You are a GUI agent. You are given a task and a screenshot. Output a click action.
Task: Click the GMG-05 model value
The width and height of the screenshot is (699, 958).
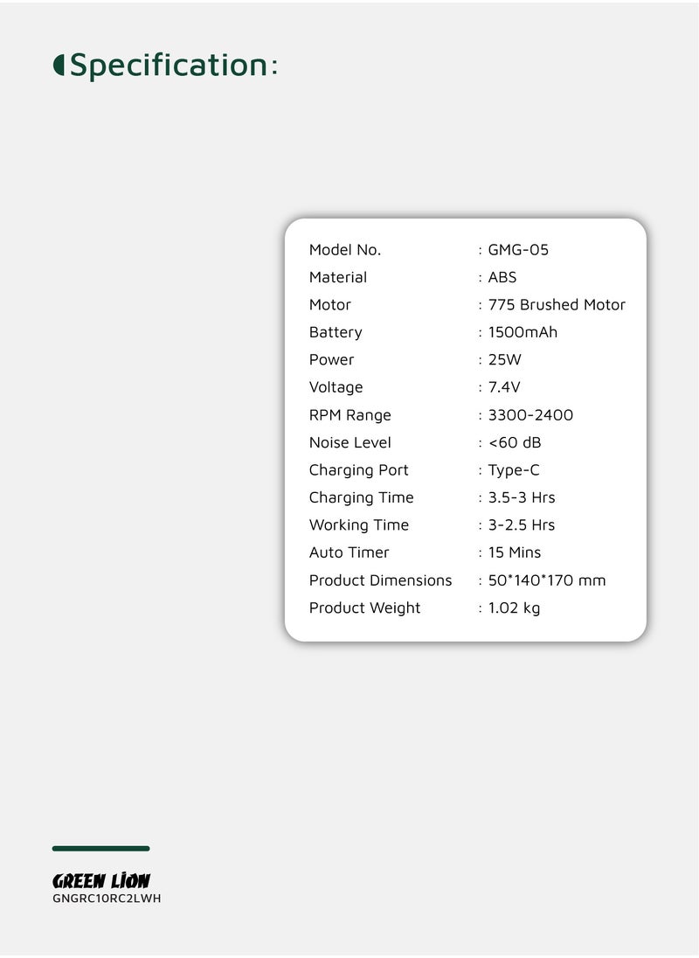click(518, 250)
